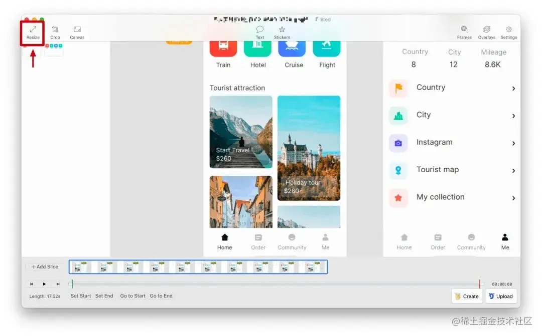Open the Overlays panel
Screen dimensions: 542x336
click(486, 33)
